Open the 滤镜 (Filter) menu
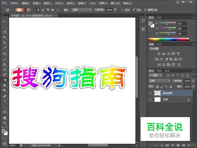This screenshot has height=148, width=197. [x=82, y=3]
